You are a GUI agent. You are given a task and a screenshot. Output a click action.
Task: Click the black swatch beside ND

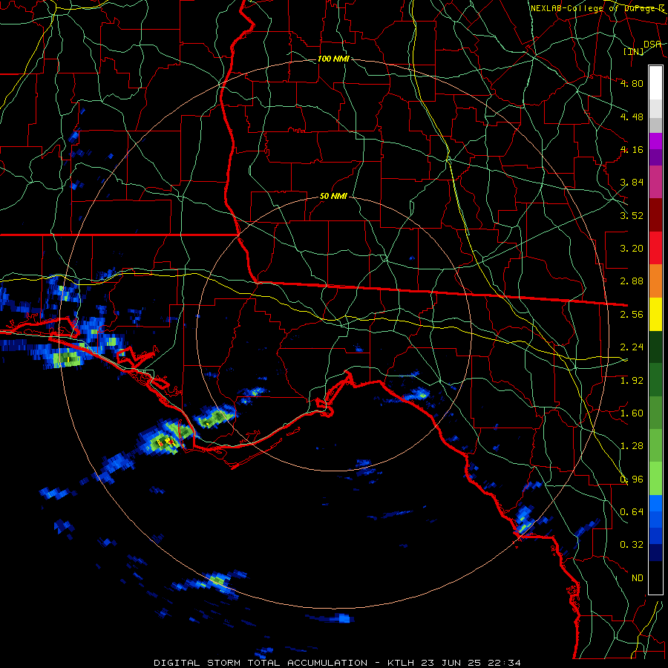pyautogui.click(x=655, y=577)
